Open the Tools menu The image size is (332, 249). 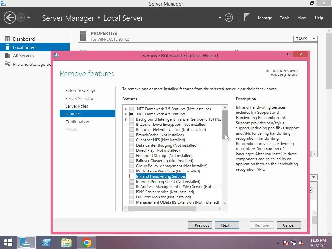284,18
